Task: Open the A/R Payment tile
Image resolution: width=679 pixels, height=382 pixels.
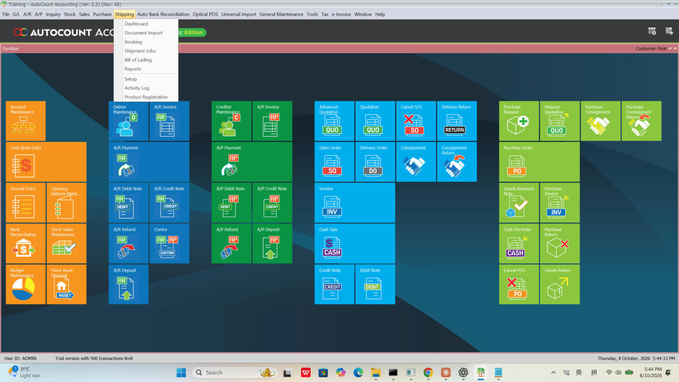Action: (x=149, y=162)
